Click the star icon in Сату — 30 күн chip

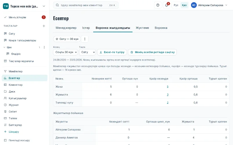click(x=57, y=39)
